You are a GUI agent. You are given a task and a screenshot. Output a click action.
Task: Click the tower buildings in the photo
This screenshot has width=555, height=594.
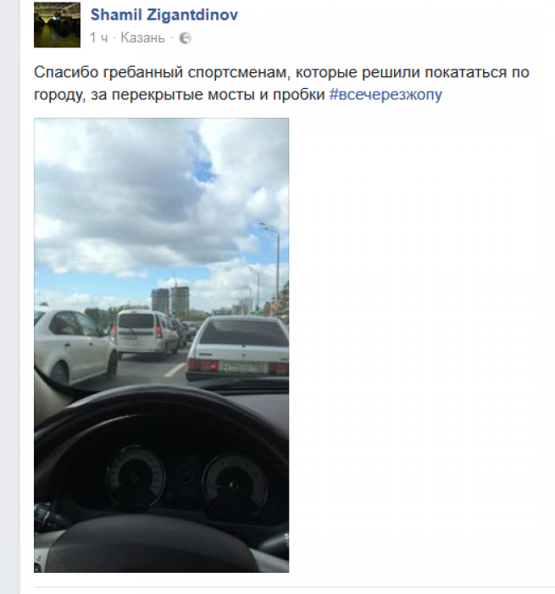[170, 300]
